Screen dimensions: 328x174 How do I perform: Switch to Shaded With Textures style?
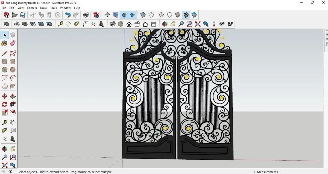click(186, 15)
